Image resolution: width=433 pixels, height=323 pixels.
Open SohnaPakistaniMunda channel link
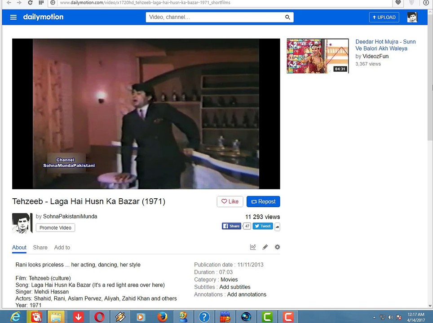[x=70, y=216]
